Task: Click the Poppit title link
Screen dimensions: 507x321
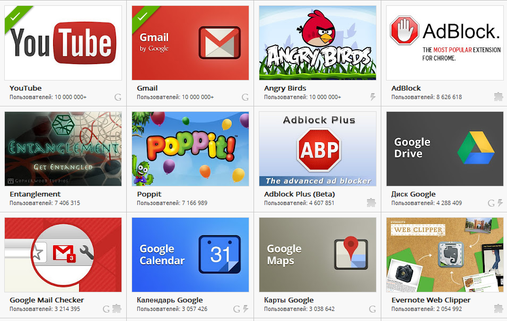Action: [x=149, y=194]
